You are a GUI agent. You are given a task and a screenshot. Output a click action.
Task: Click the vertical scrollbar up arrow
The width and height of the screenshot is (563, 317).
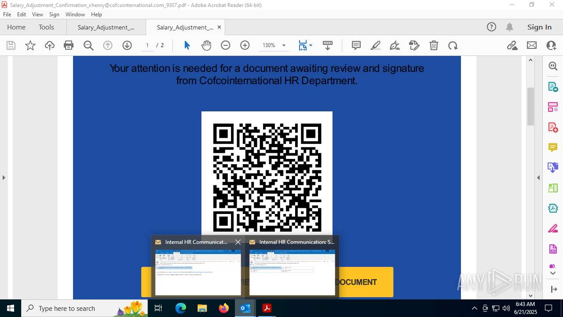(530, 60)
